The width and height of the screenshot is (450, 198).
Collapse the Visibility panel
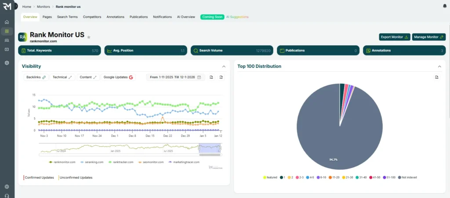(224, 66)
